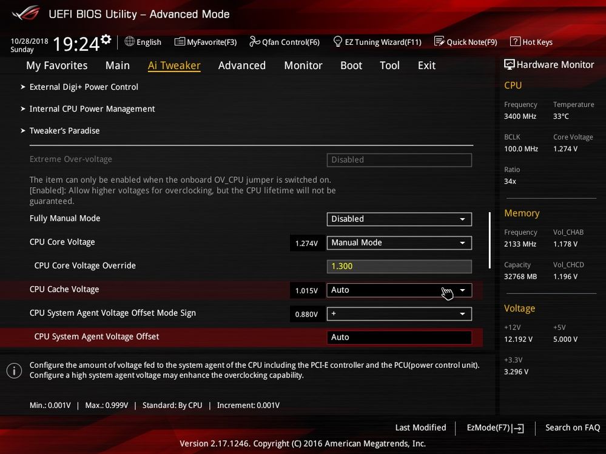Select the CPU Cache Voltage label
Image resolution: width=606 pixels, height=454 pixels.
click(x=64, y=290)
